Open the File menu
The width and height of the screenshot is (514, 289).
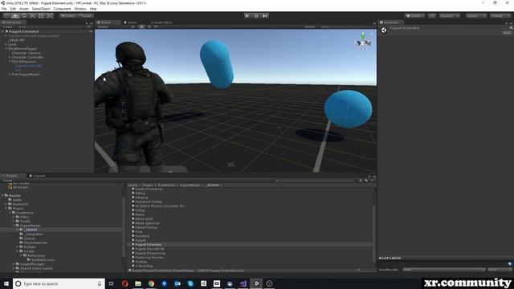coord(4,9)
